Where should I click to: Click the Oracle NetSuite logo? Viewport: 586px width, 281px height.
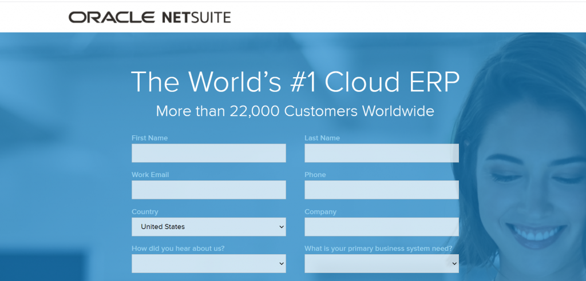pos(149,17)
